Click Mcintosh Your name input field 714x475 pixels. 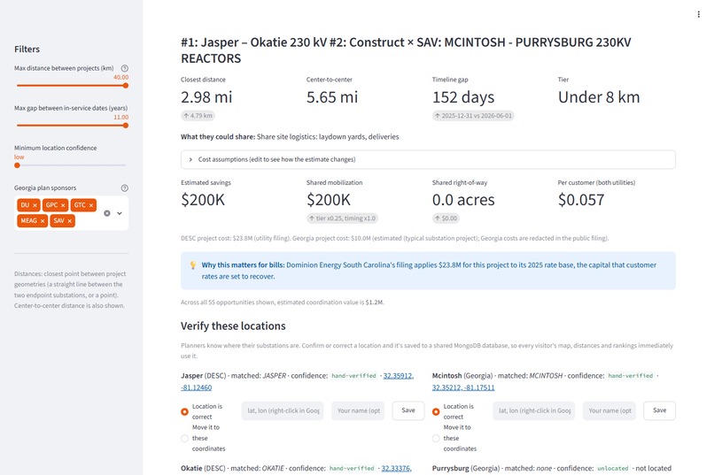[x=609, y=410]
